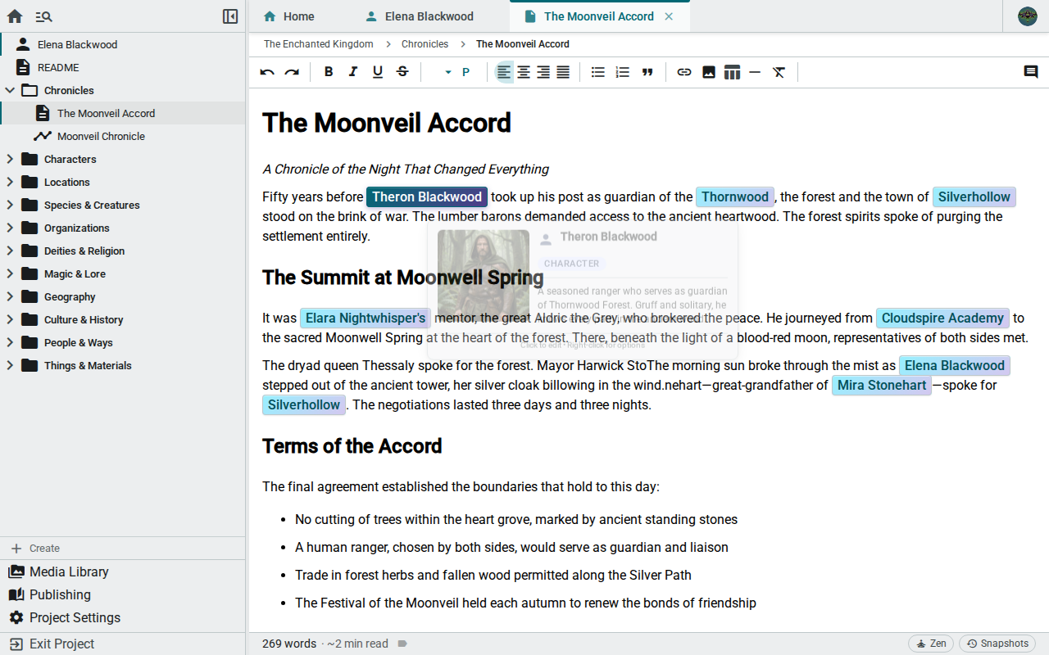Toggle underline formatting

(378, 72)
